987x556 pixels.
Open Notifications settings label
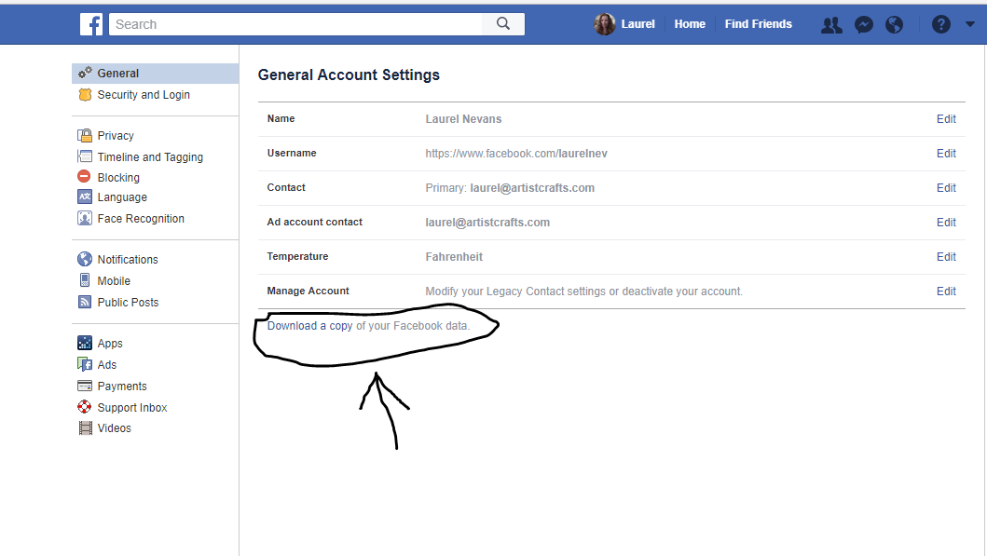point(128,259)
